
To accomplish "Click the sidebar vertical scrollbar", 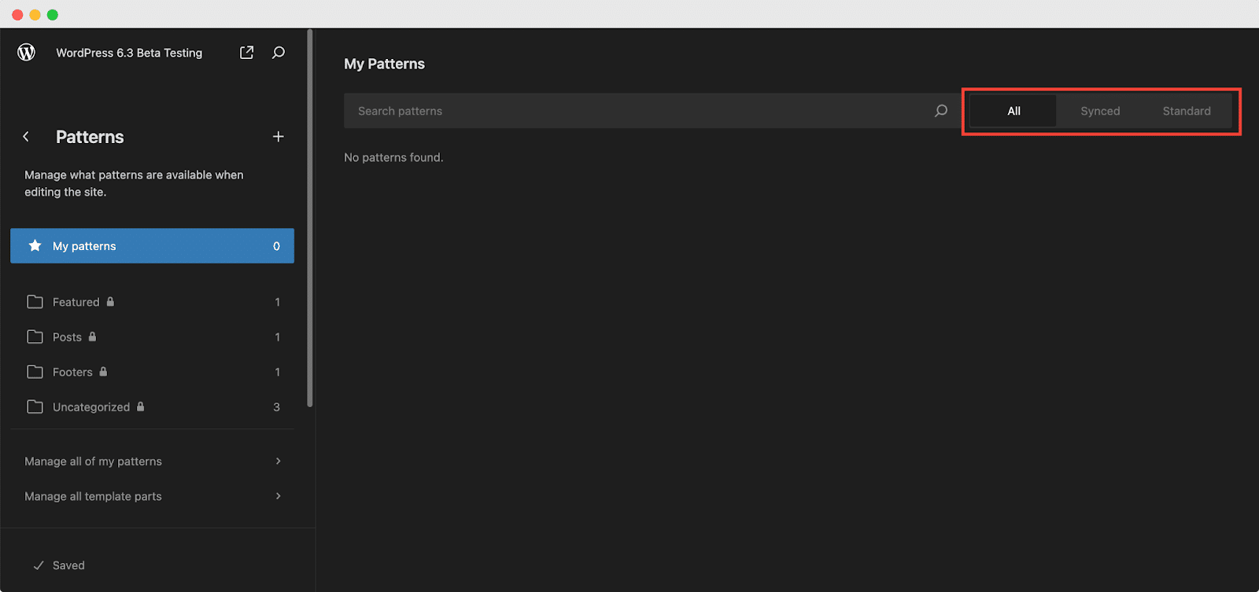I will point(310,219).
